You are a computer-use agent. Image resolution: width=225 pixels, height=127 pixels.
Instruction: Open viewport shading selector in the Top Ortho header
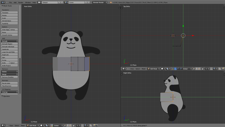163,69
